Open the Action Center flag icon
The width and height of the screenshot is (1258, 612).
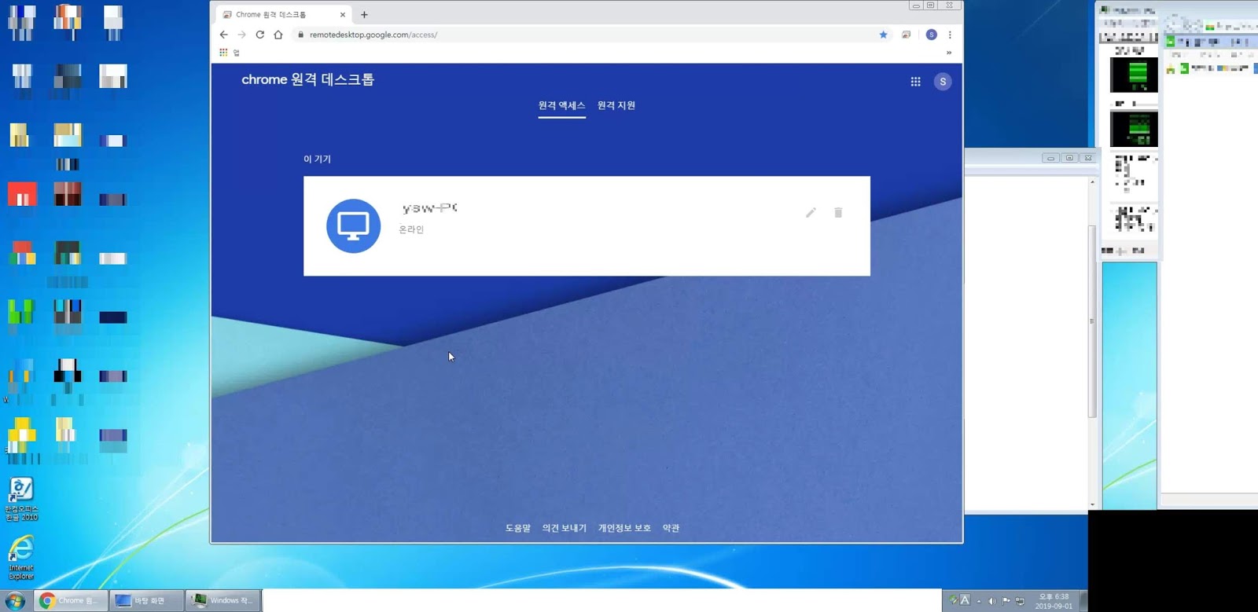(1006, 601)
